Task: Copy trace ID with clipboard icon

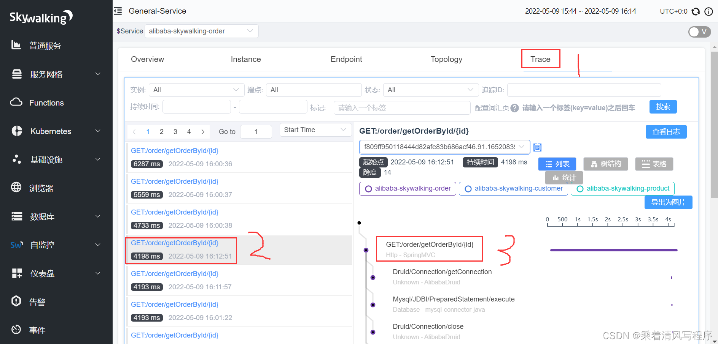Action: click(537, 147)
